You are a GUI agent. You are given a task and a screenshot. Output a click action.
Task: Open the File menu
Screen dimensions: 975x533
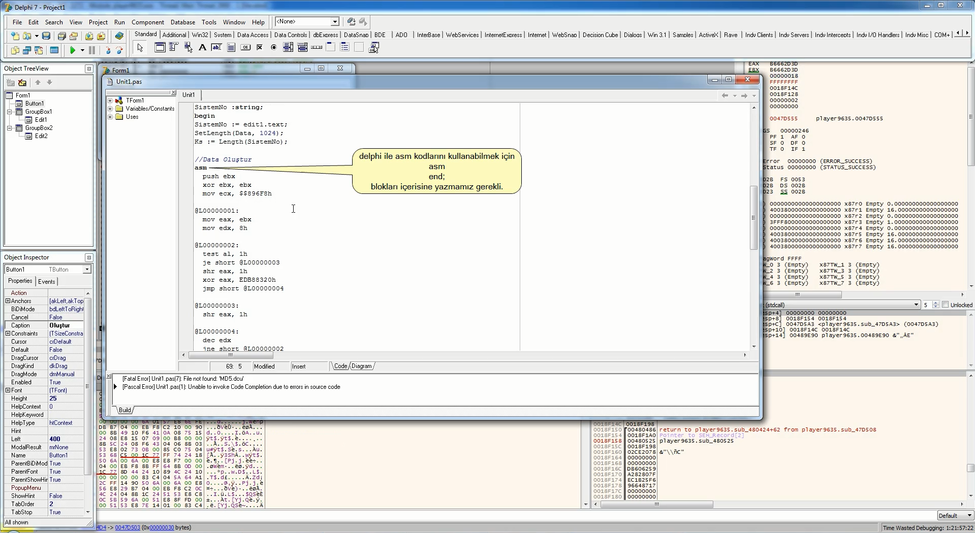point(17,22)
